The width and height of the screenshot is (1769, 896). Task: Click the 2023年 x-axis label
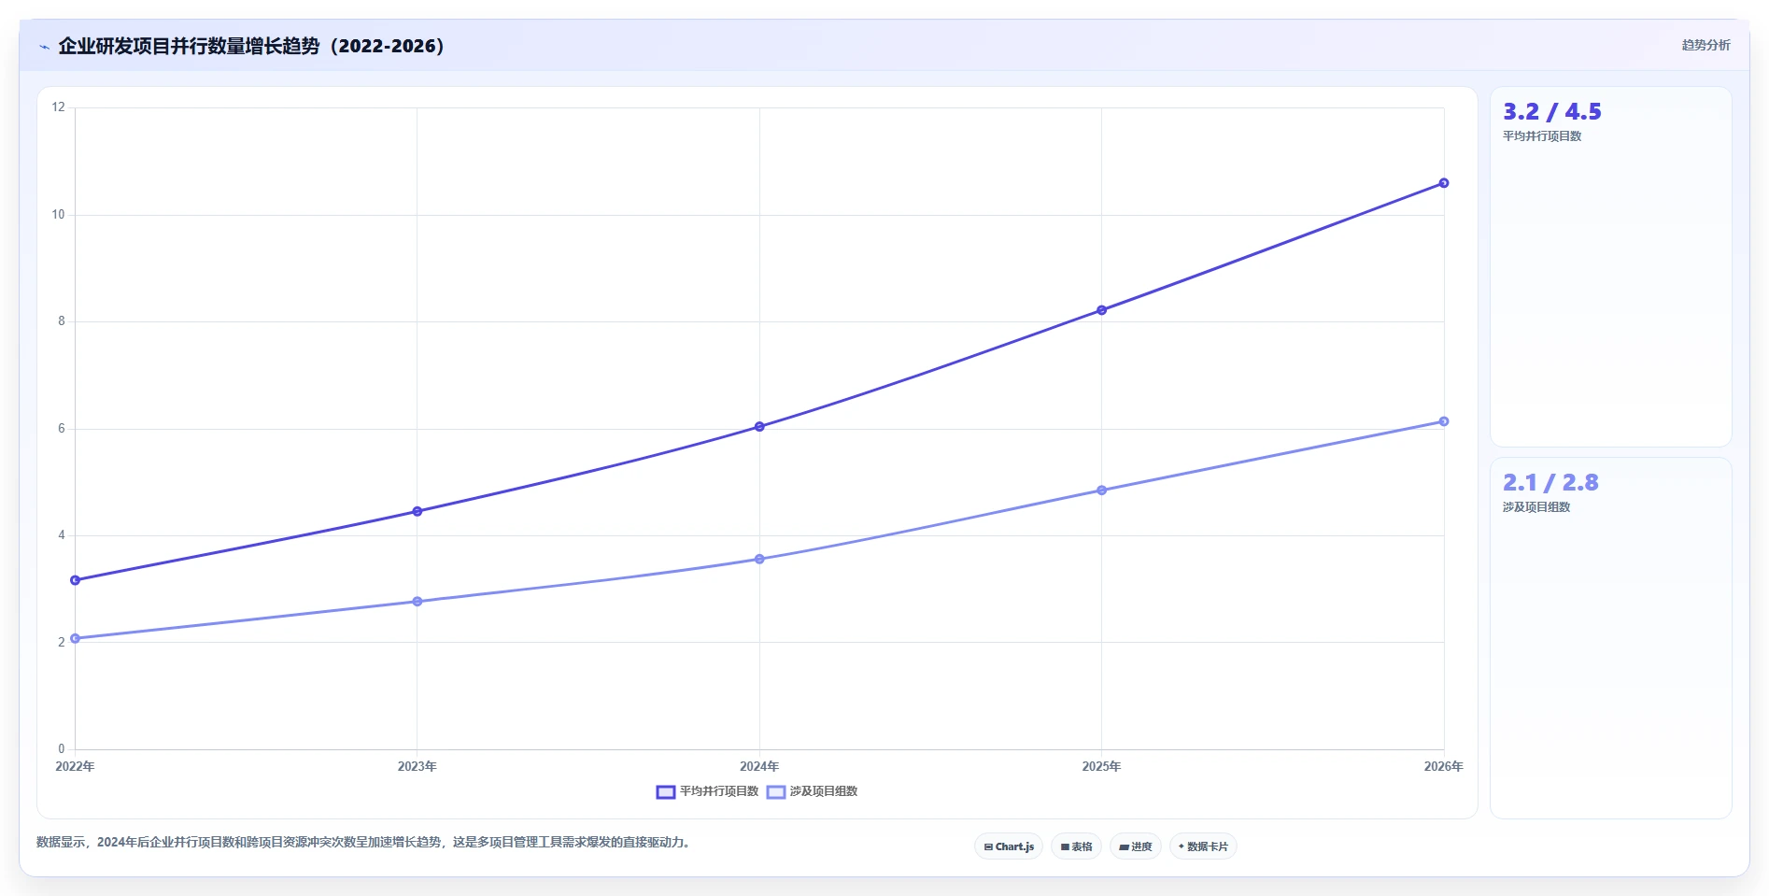pos(417,766)
